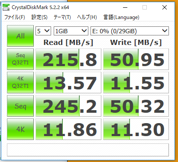Image resolution: width=178 pixels, height=162 pixels.
Task: Click the Read [MB/s] column header
Action: (68, 42)
